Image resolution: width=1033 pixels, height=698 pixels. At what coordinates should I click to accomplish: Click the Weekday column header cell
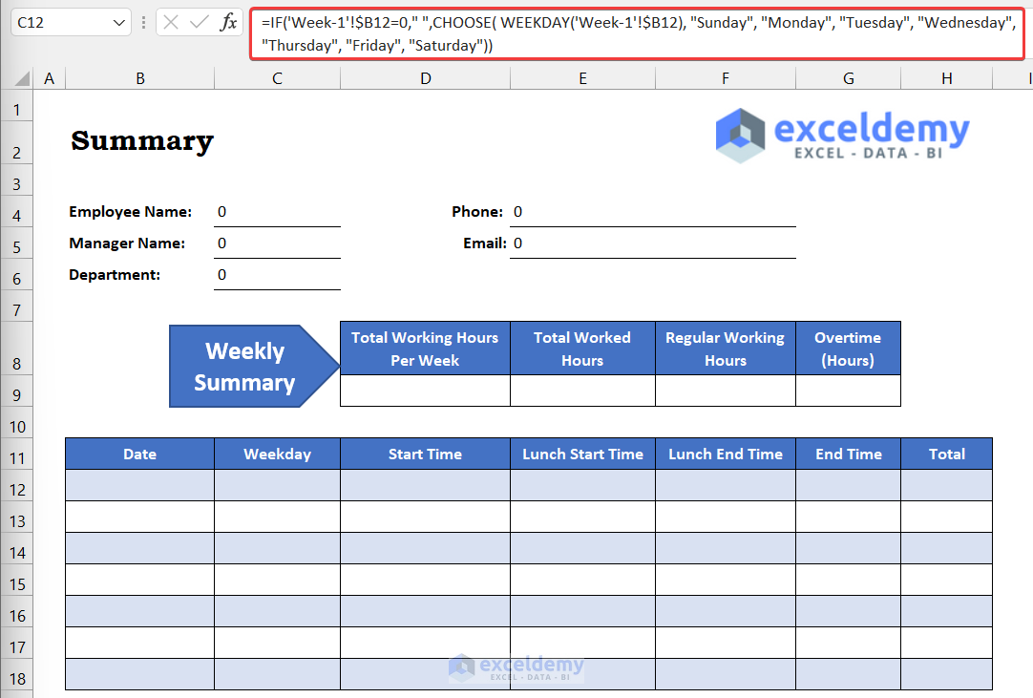pos(278,454)
